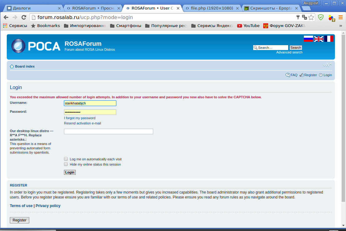Expand hidden bookmarks overflow chevron

(341, 26)
